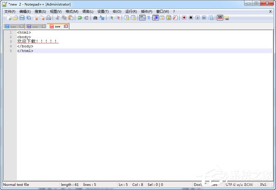Click the Cut scissors icon
Image resolution: width=276 pixels, height=190 pixels.
(57, 18)
